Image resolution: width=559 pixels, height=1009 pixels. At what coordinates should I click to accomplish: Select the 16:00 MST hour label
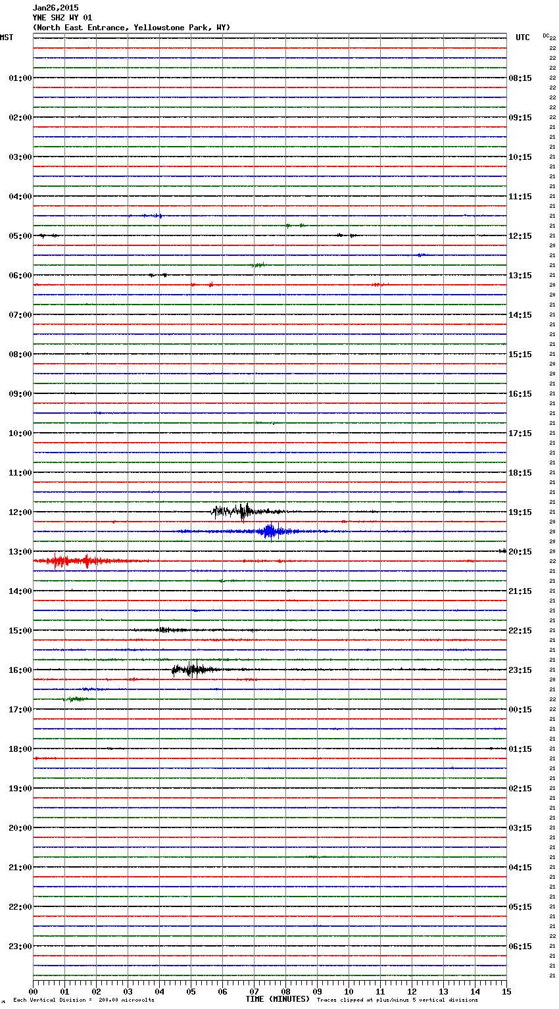(x=20, y=670)
